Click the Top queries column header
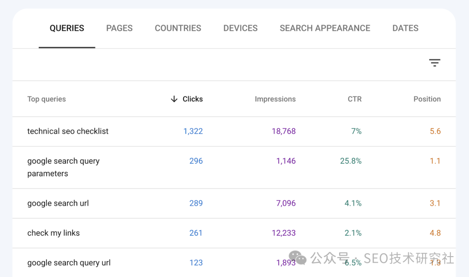 (x=46, y=99)
